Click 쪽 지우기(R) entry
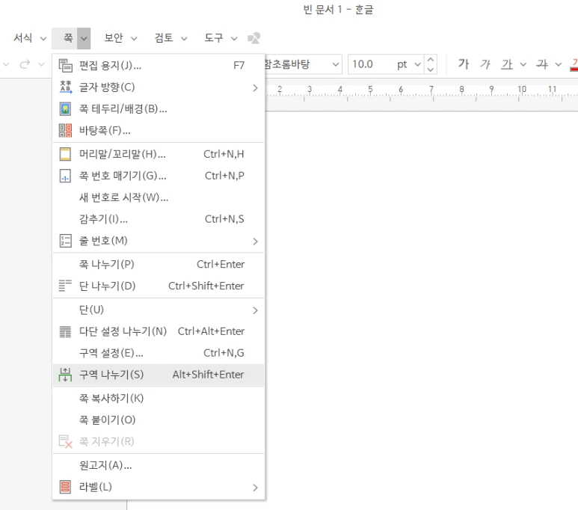 [x=159, y=441]
